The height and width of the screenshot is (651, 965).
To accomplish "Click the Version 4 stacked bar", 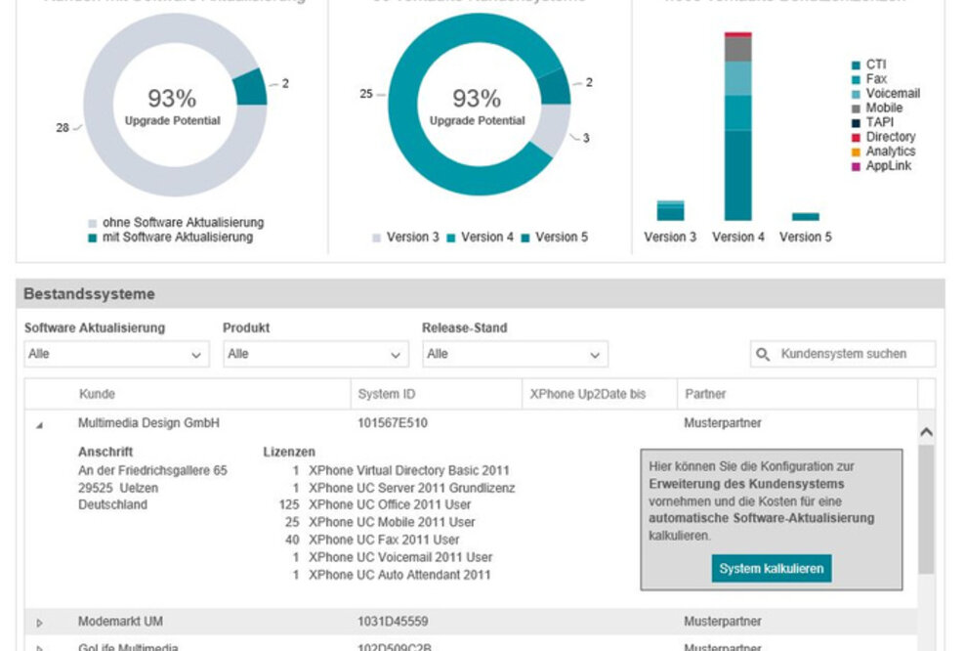I will pos(737,127).
